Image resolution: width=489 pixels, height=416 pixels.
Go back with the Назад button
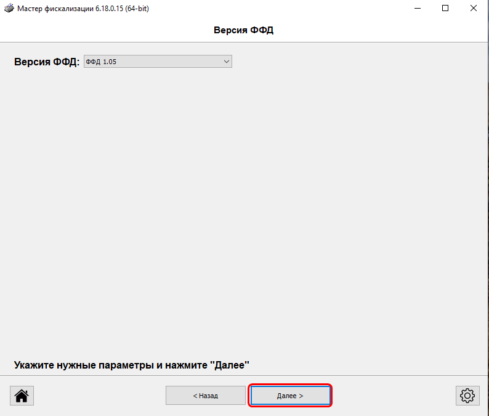pos(206,396)
